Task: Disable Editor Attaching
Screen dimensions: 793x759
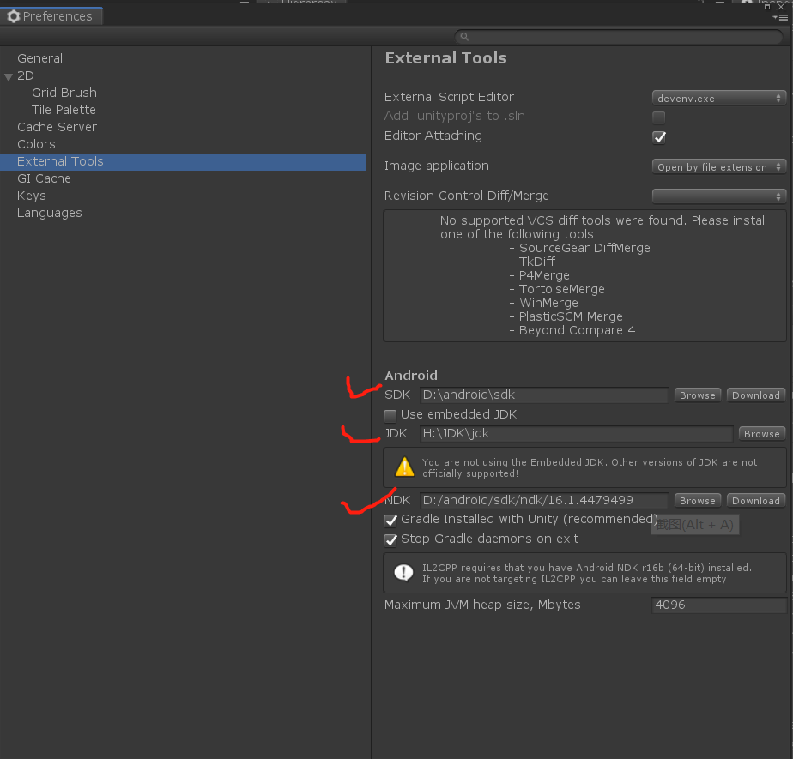Action: [659, 137]
